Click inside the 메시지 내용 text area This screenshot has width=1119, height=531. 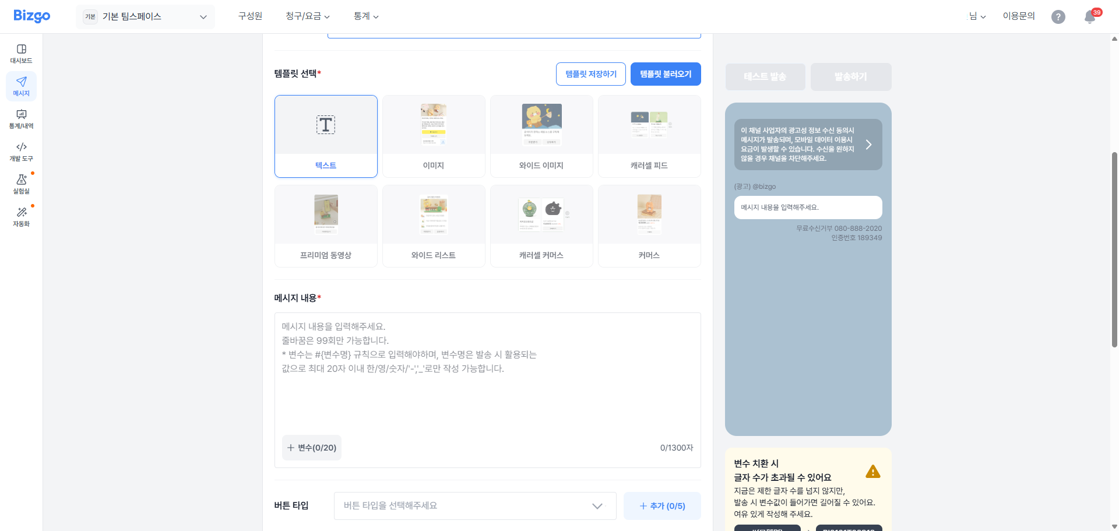[x=487, y=379]
